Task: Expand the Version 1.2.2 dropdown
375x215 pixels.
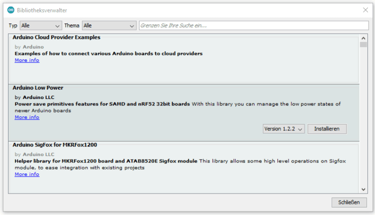Action: (283, 129)
